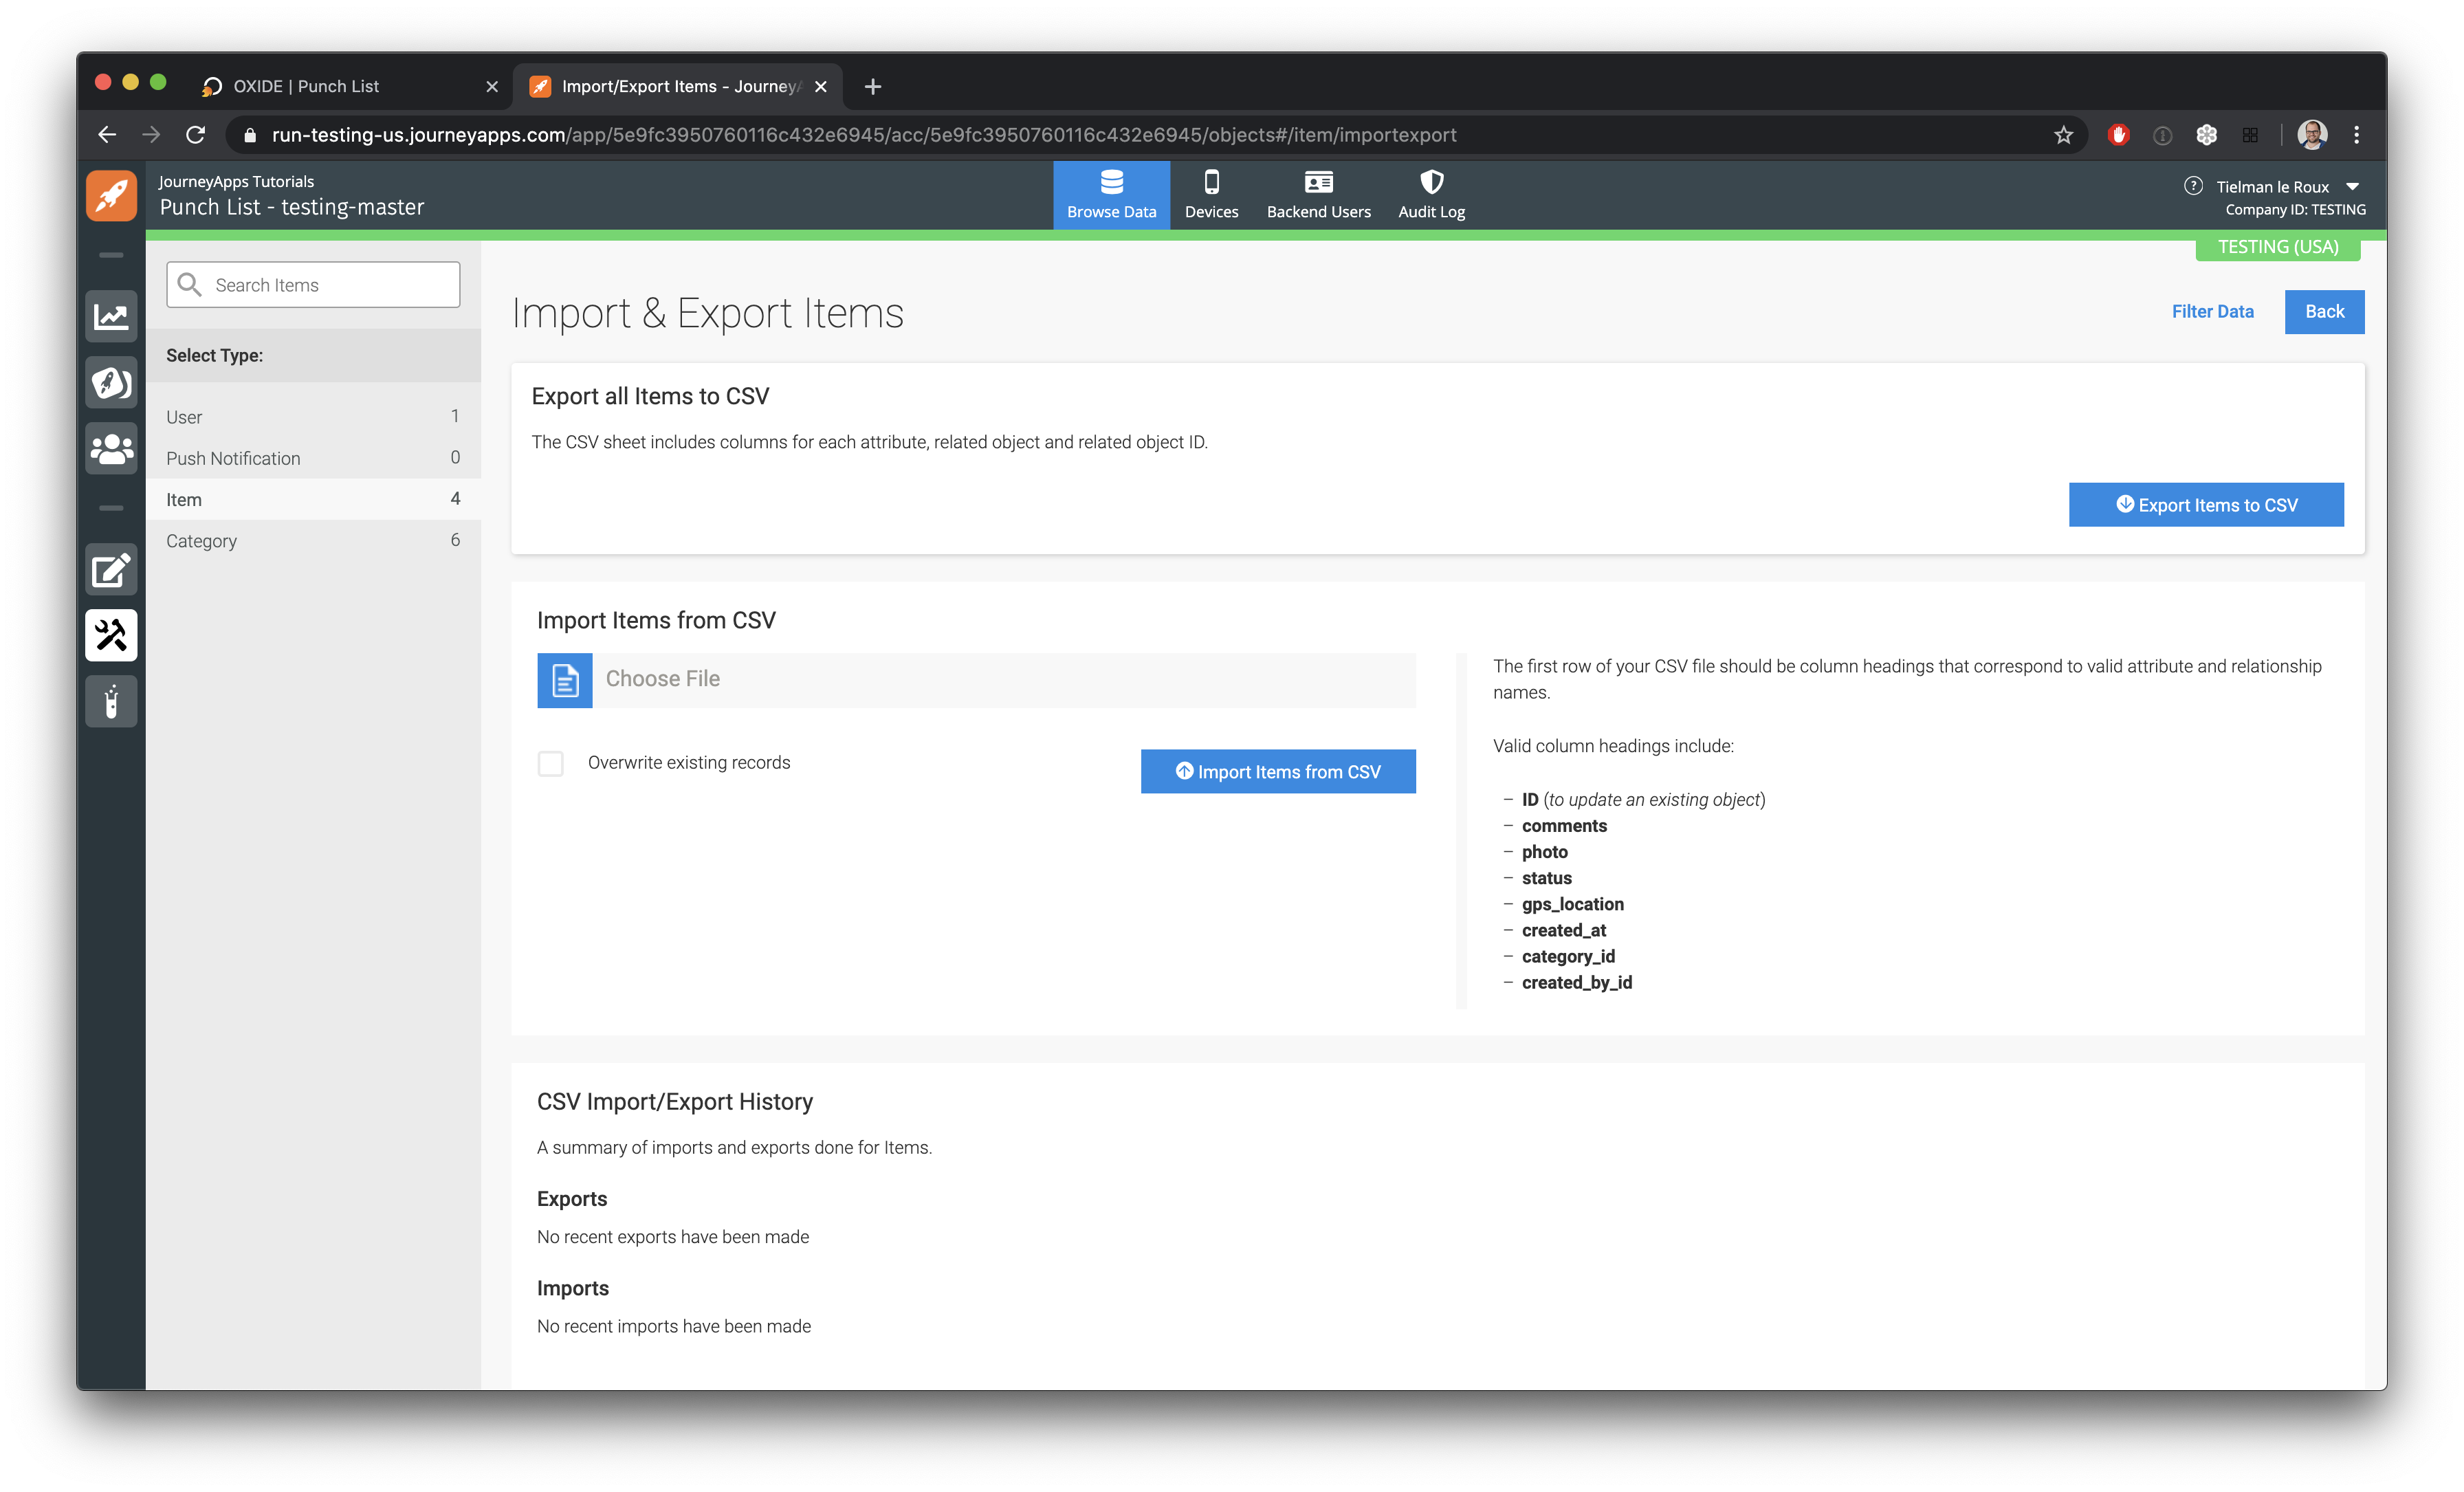
Task: Select the Import/Export Items browser tab
Action: (678, 87)
